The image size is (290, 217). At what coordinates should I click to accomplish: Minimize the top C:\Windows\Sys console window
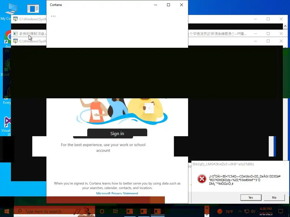[255, 19]
